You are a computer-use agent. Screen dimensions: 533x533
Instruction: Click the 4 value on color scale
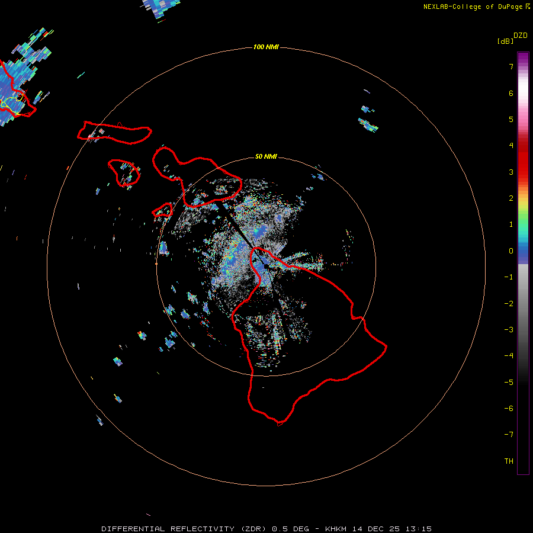[x=511, y=145]
